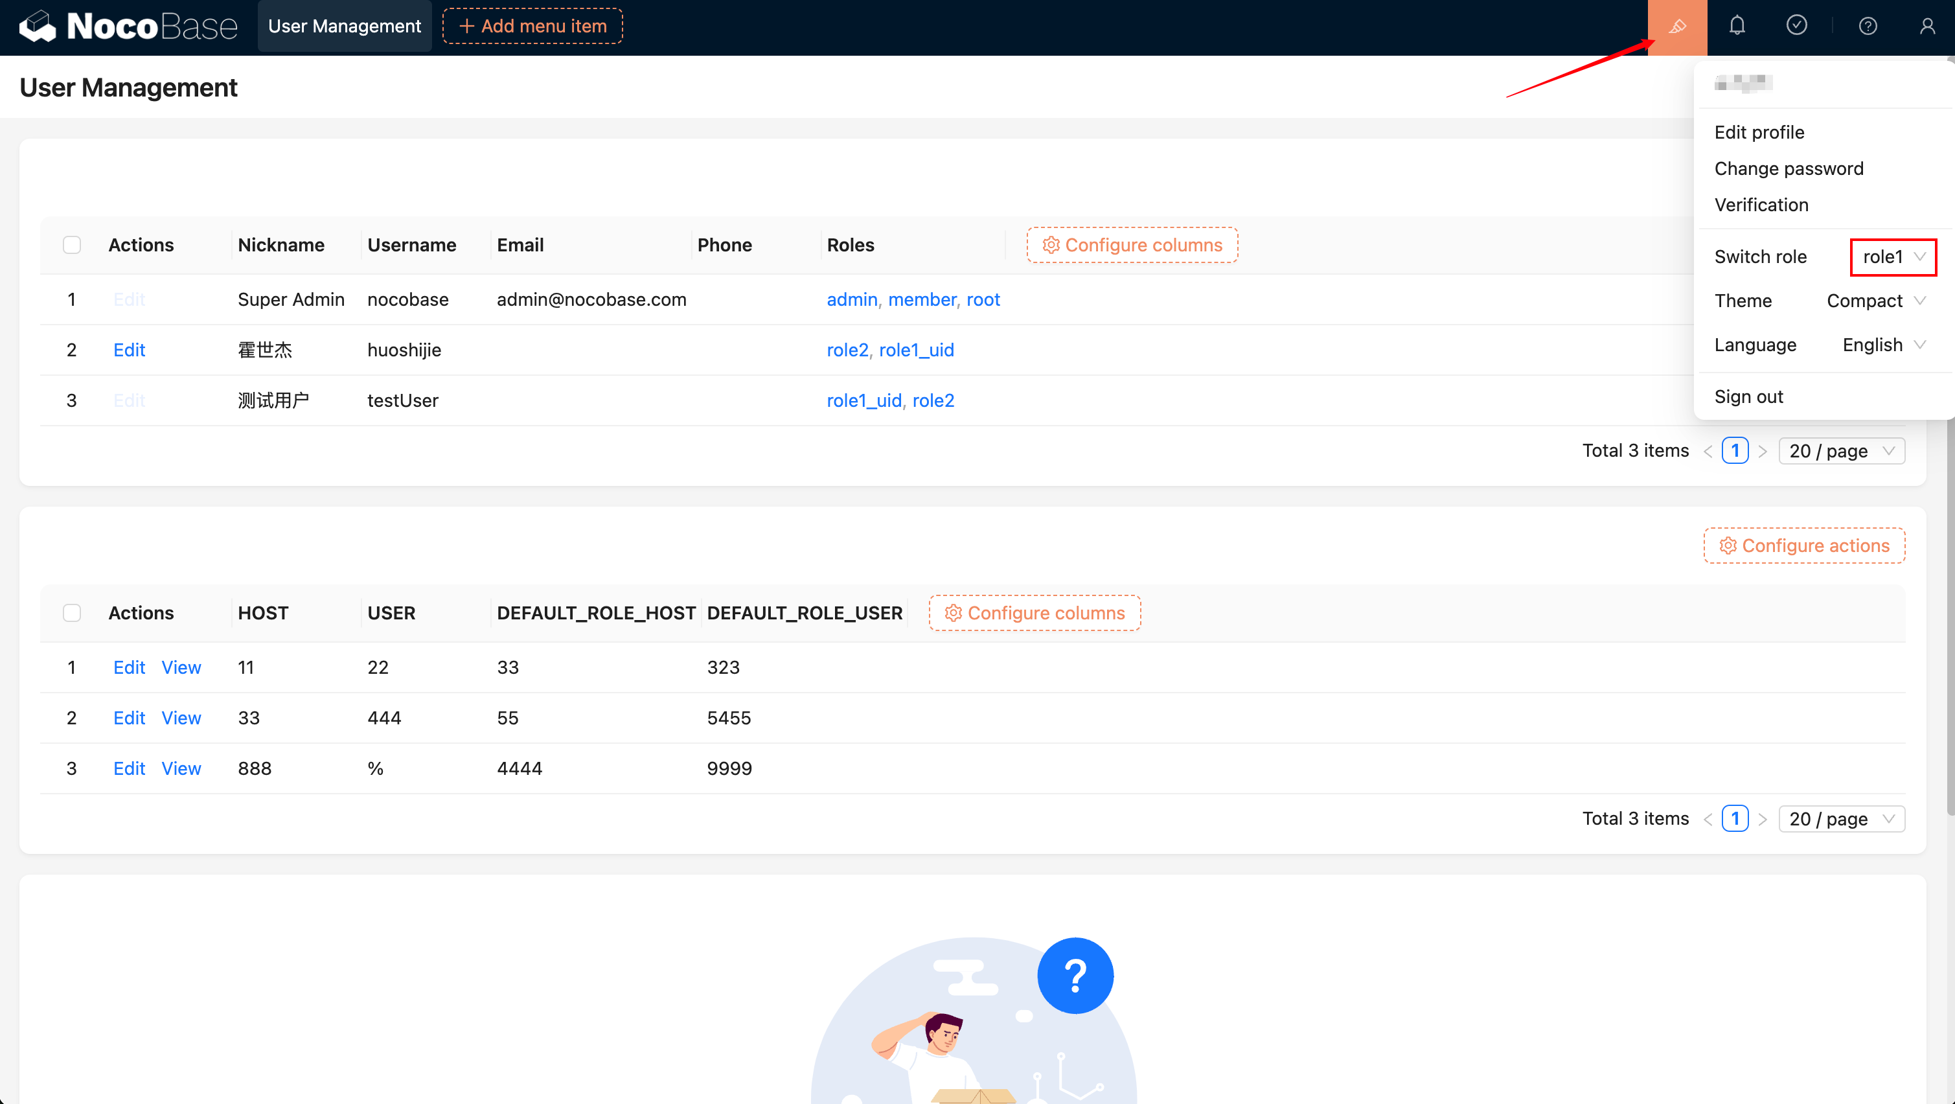Select all rows in users table

72,246
